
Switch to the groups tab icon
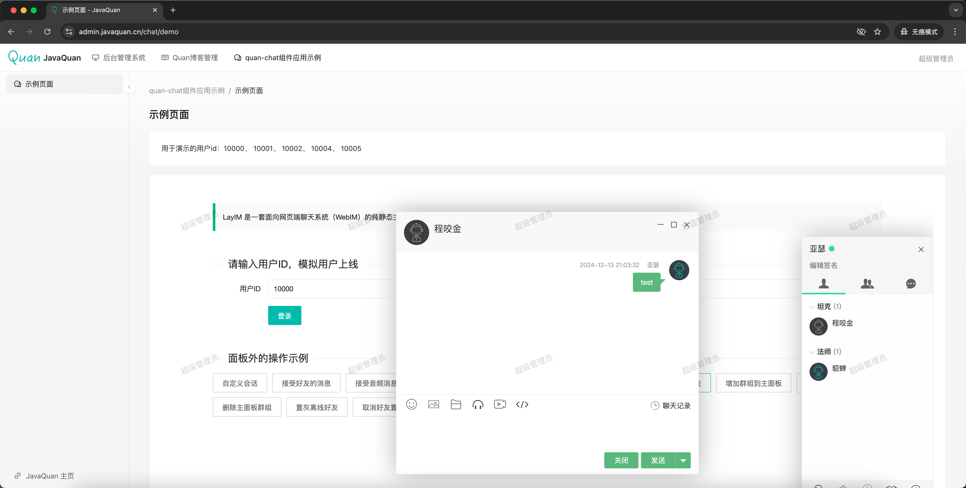pyautogui.click(x=867, y=283)
